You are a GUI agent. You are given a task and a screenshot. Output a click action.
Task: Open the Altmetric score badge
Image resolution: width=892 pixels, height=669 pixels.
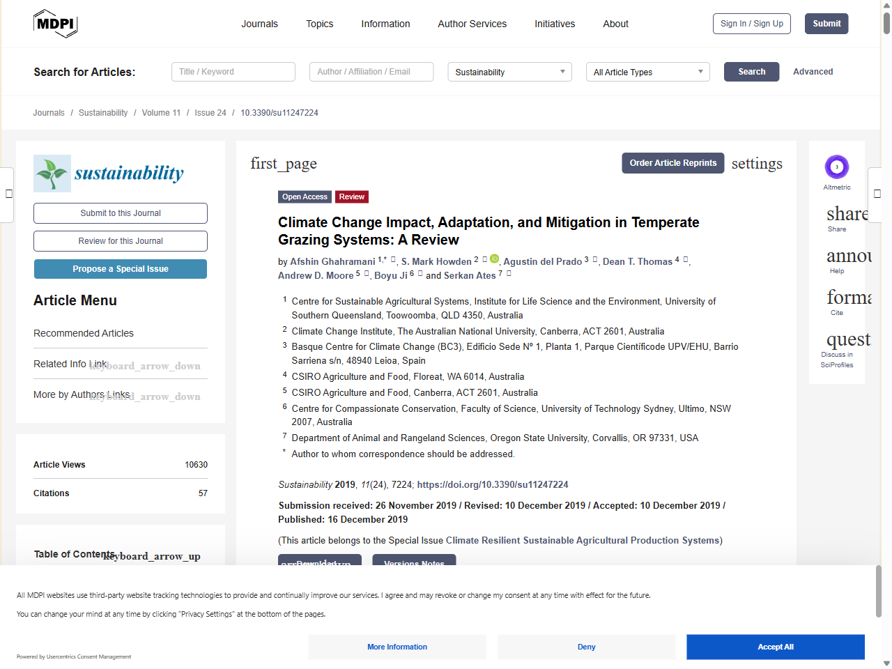tap(837, 167)
